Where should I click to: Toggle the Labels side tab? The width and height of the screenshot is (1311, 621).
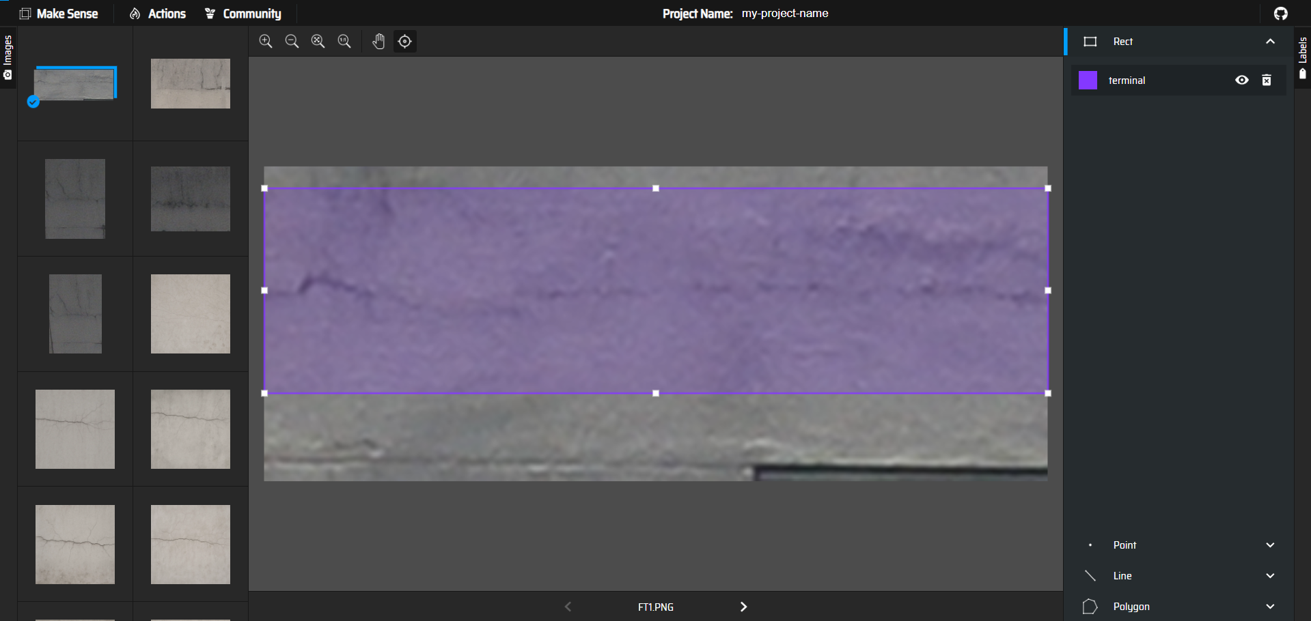(1303, 58)
